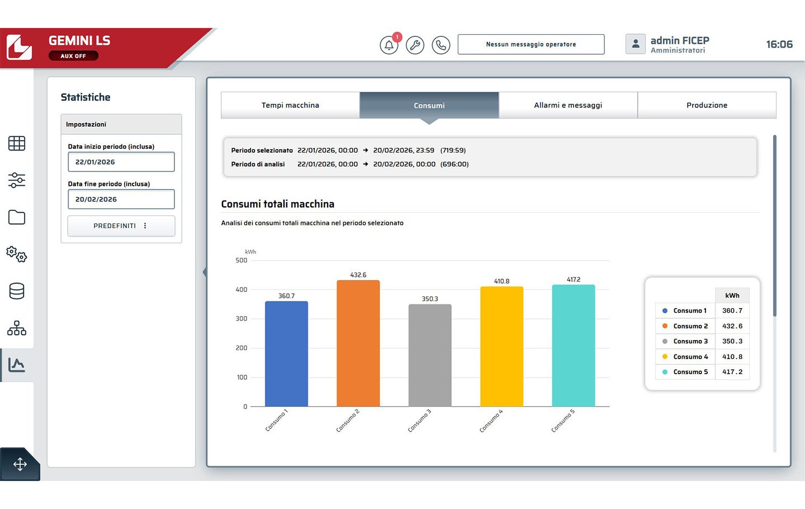Select the statistics chart sidebar icon
This screenshot has height=509, width=805.
17,365
